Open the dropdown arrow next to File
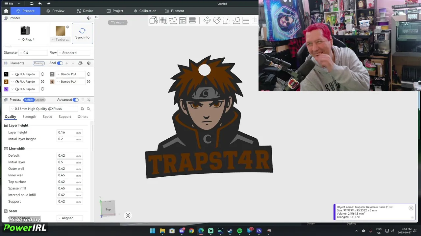This screenshot has height=236, width=421. 19,4
